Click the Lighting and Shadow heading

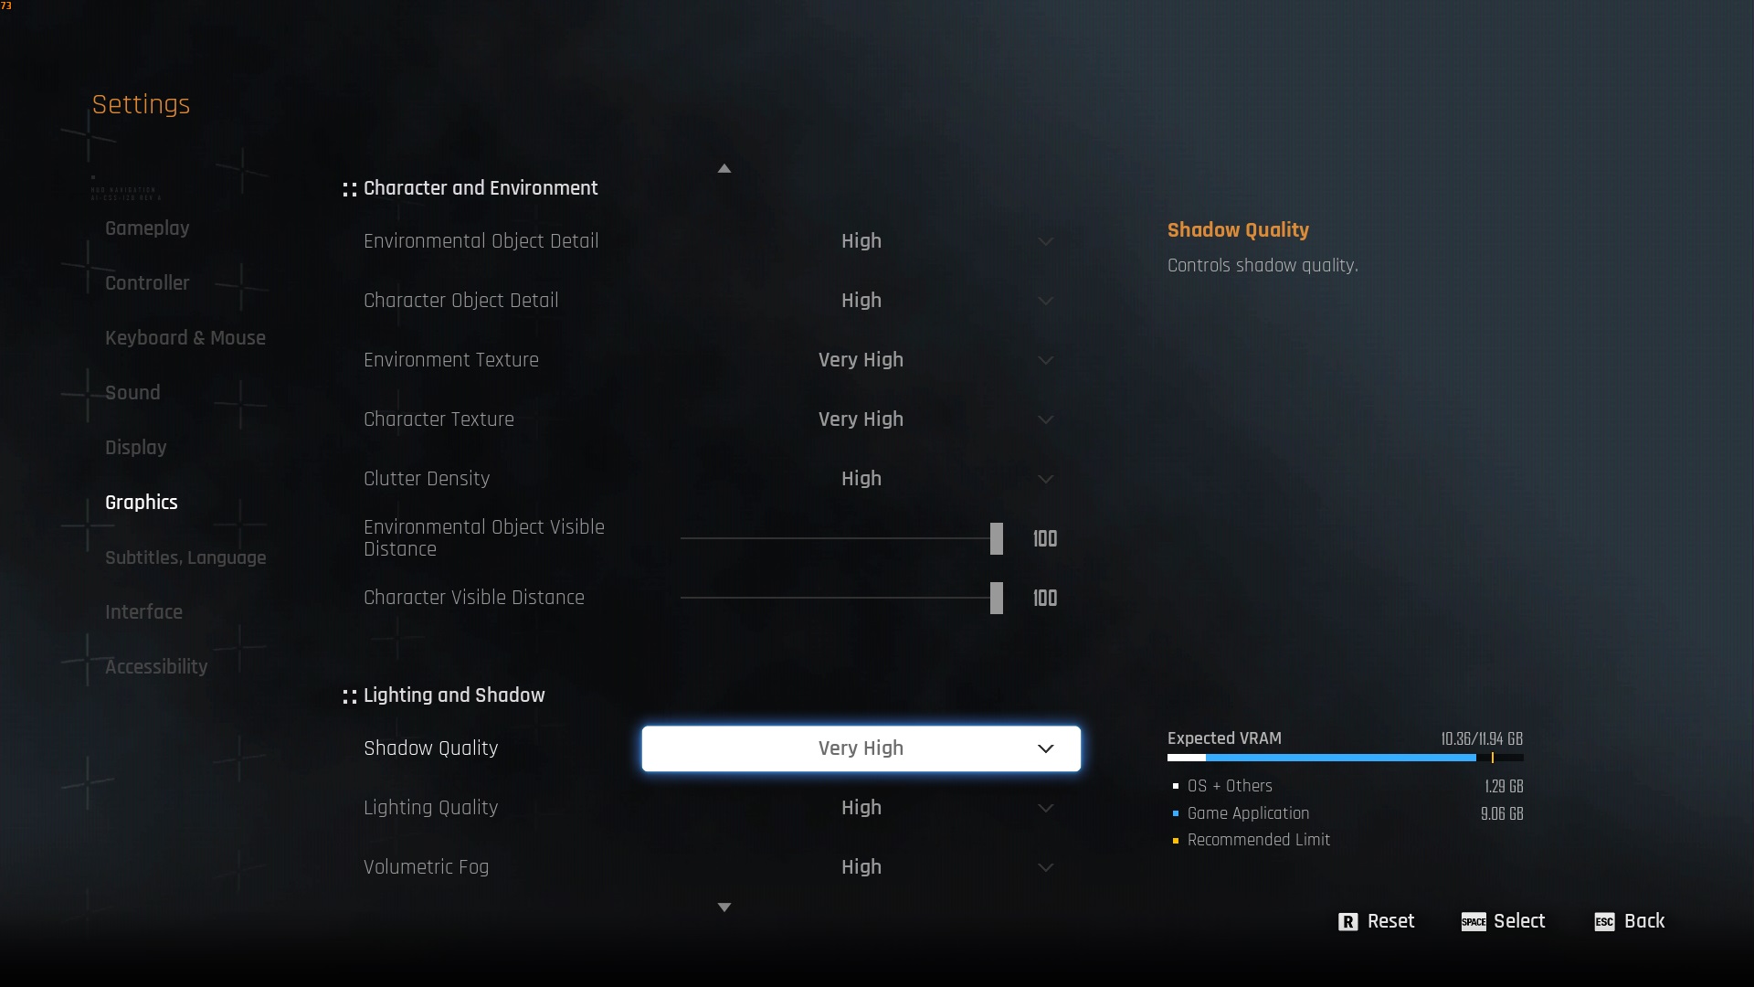(454, 695)
